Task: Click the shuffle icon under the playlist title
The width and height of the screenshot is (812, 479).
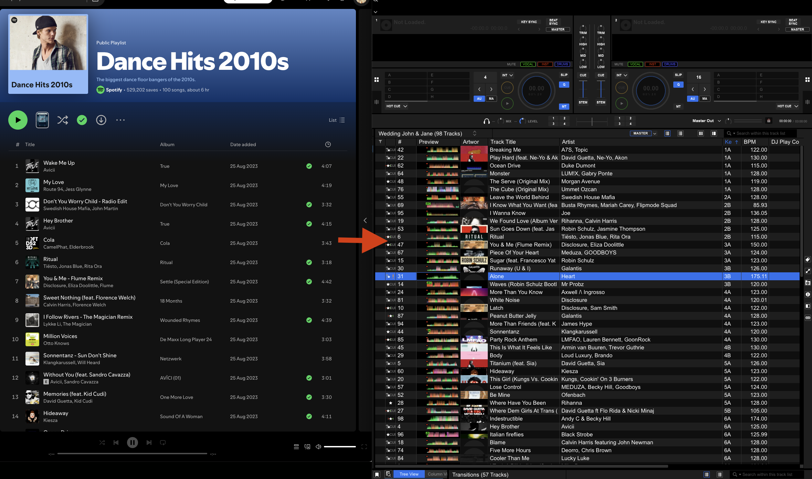Action: click(63, 120)
